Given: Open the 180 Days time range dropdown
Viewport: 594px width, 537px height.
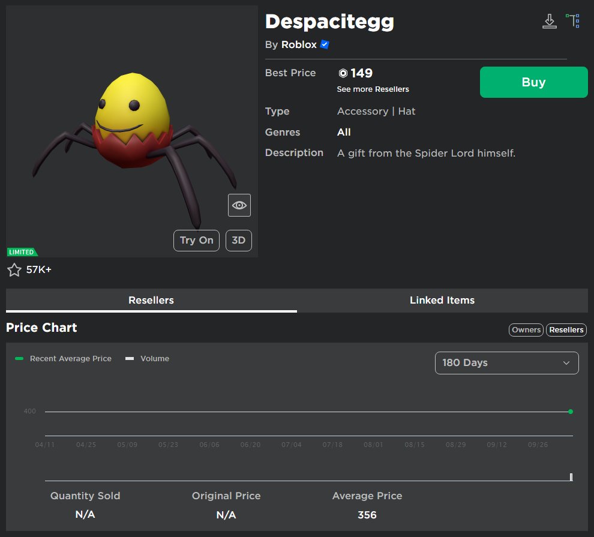Looking at the screenshot, I should (506, 362).
